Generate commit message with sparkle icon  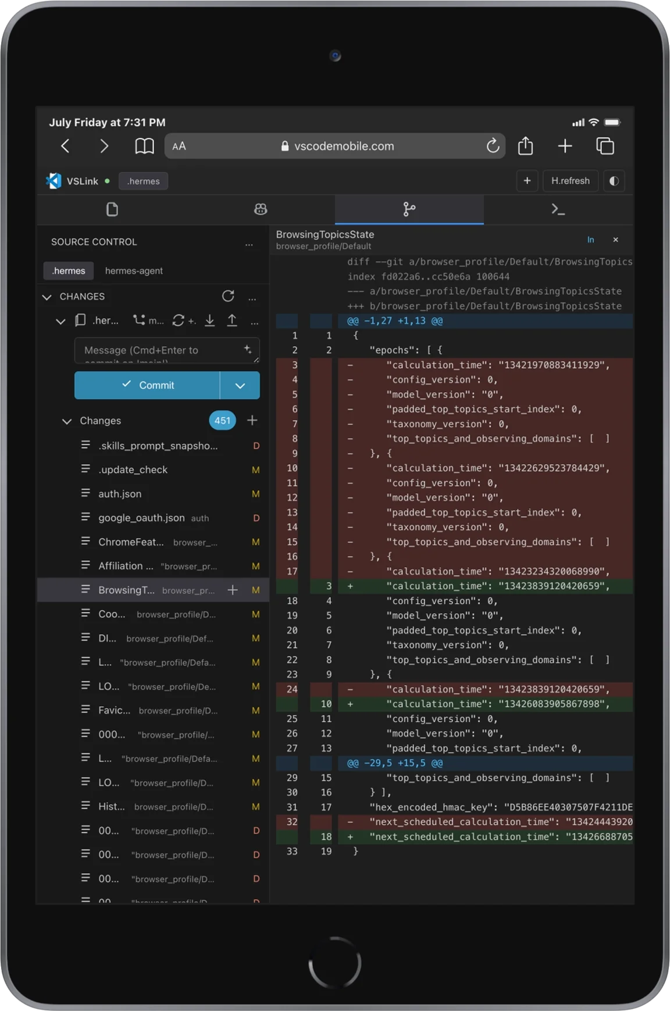click(248, 349)
